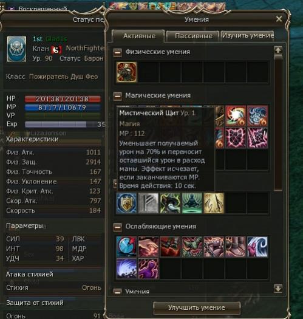Click the Улучшить умение button
Image resolution: width=303 pixels, height=319 pixels.
(x=197, y=307)
